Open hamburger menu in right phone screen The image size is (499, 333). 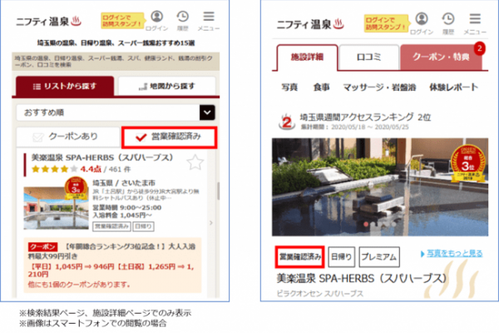[x=475, y=23]
